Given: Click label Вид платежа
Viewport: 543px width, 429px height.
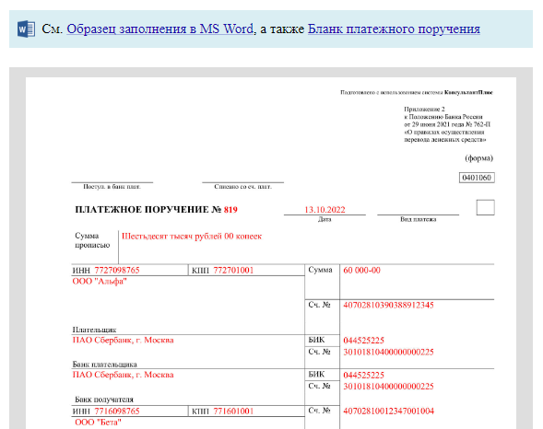Looking at the screenshot, I should [x=418, y=219].
